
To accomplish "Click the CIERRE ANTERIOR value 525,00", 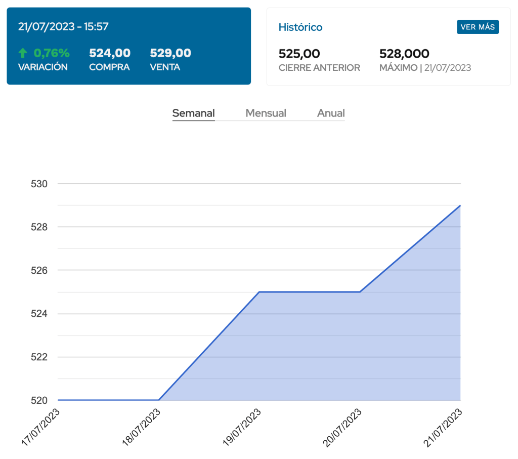I will (x=299, y=54).
